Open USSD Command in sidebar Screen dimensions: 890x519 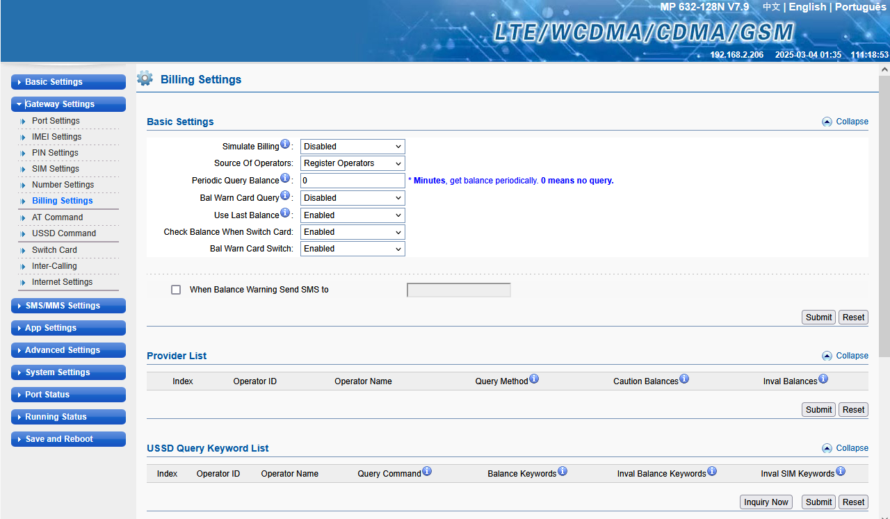64,233
